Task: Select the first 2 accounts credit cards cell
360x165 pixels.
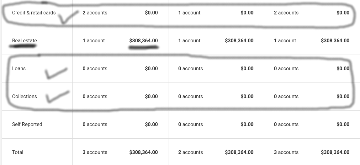Action: point(95,13)
